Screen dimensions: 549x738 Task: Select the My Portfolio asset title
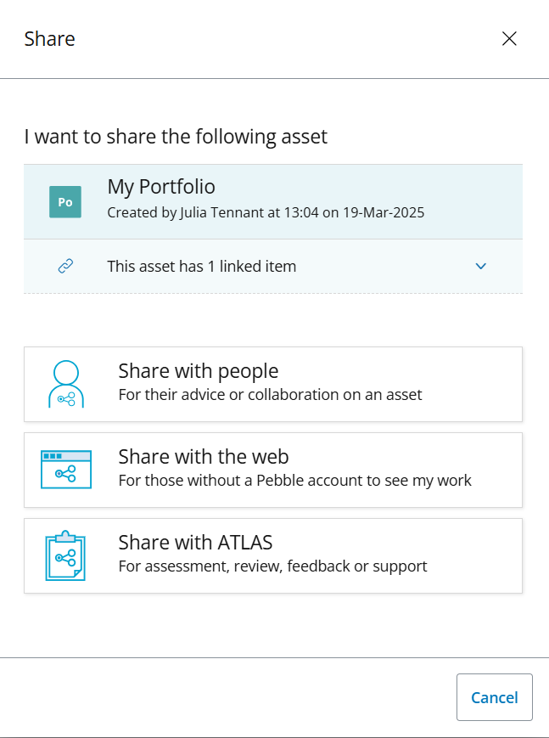tap(161, 187)
